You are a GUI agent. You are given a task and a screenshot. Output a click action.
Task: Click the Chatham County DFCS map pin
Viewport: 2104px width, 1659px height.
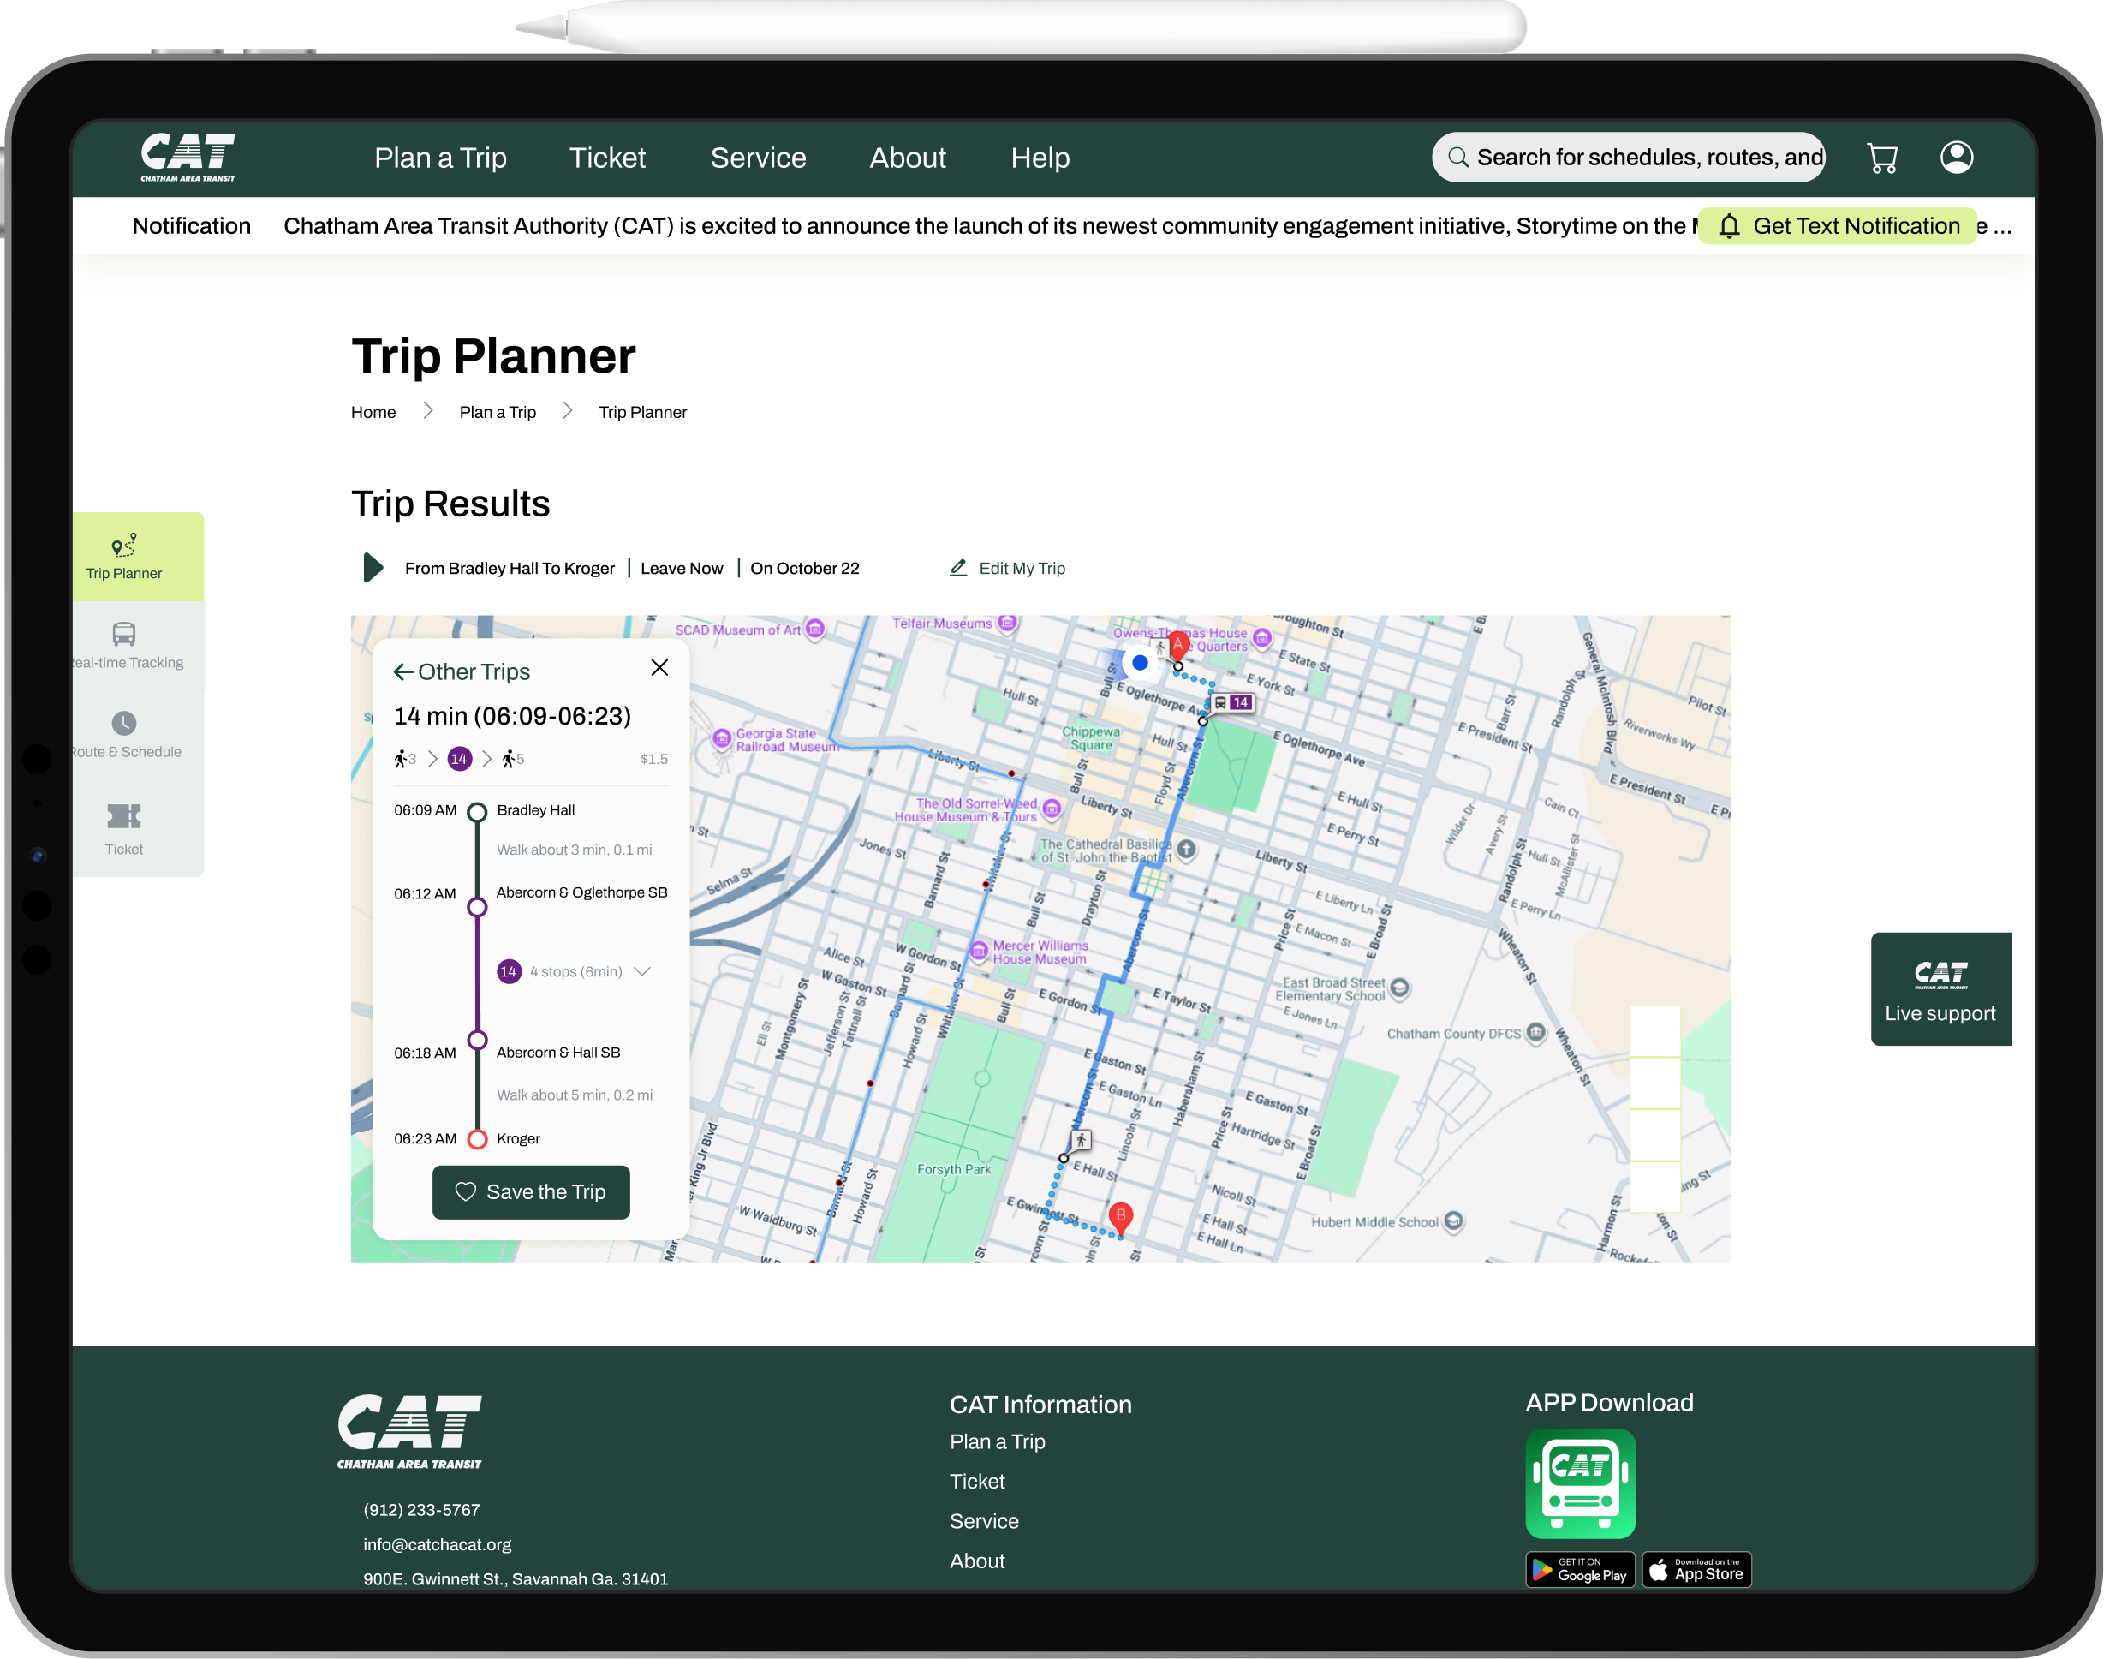pos(1536,1031)
